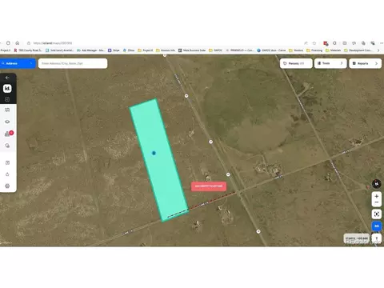Click the overlapping-circles icon in the sidebar
384x288 pixels.
click(x=7, y=146)
